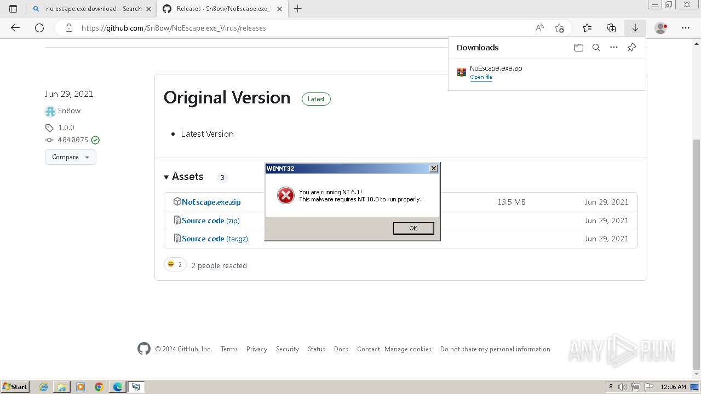Open the Favorites list icon
This screenshot has width=701, height=394.
(587, 28)
